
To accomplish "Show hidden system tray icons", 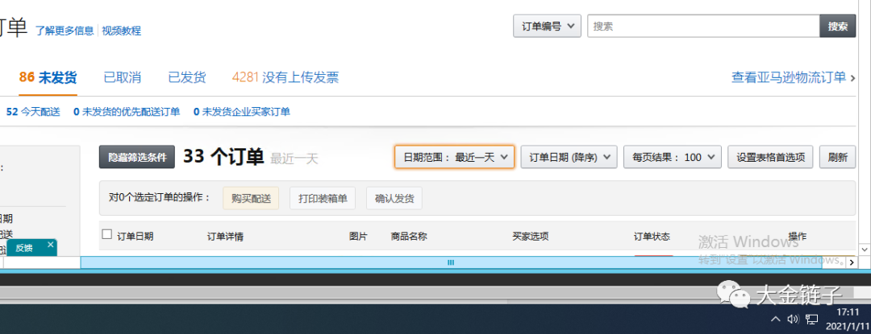I will click(776, 319).
